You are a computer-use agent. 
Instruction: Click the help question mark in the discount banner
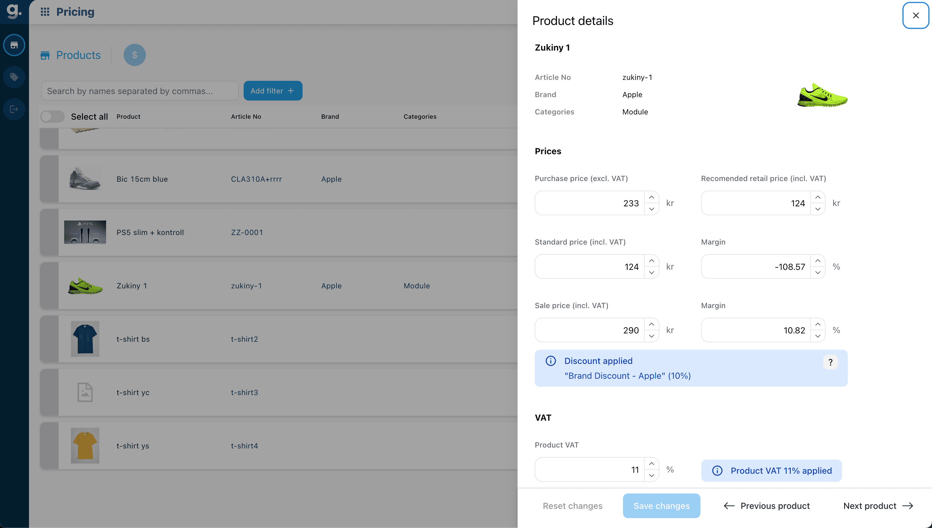(x=831, y=362)
